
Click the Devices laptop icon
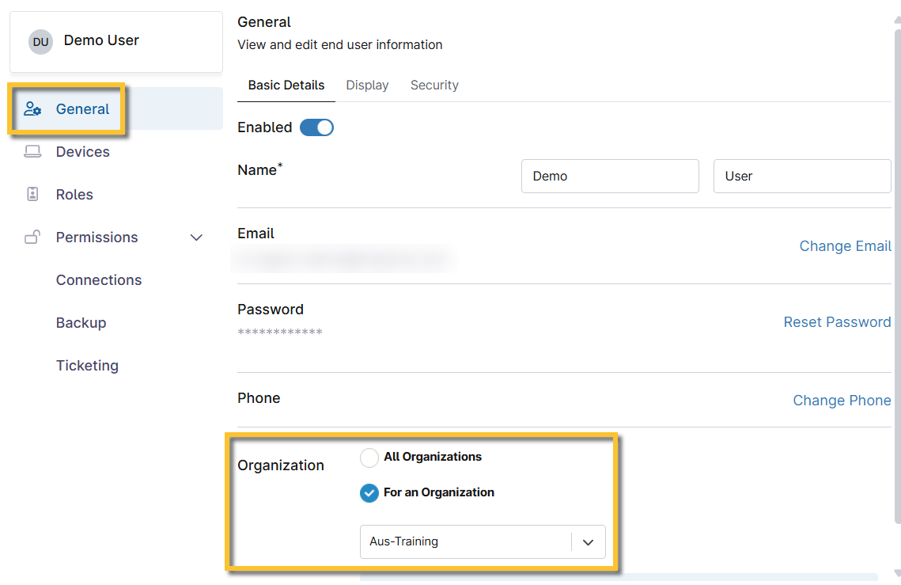[32, 152]
